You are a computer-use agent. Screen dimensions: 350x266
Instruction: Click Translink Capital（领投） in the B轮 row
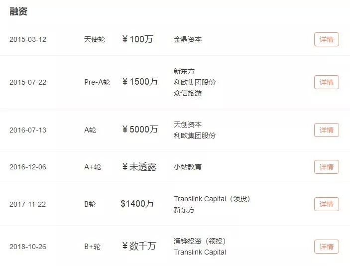212,199
